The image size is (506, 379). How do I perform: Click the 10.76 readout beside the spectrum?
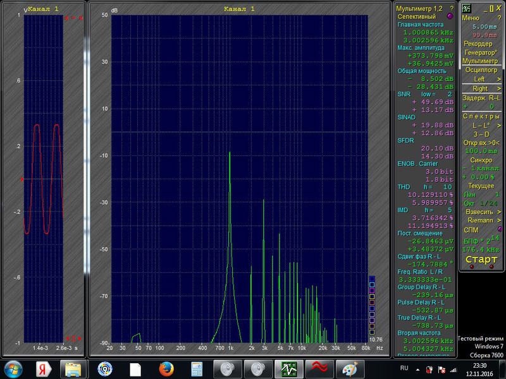point(376,340)
